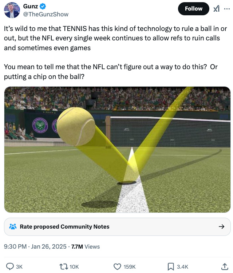Click the Gunz display name
Viewport: 233px width, 273px height.
(x=31, y=6)
